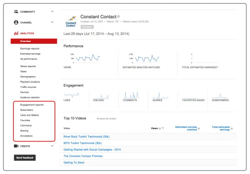
Task: Click Estimated Minutes Watched sparkline chart
Action: [147, 58]
